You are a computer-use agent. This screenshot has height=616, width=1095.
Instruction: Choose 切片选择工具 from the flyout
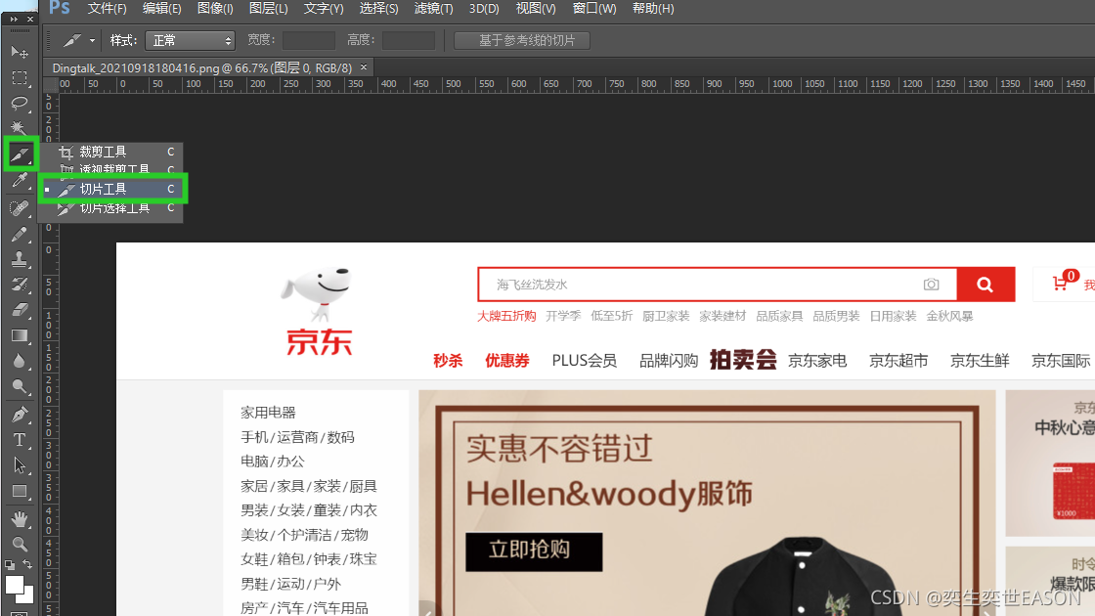(111, 208)
